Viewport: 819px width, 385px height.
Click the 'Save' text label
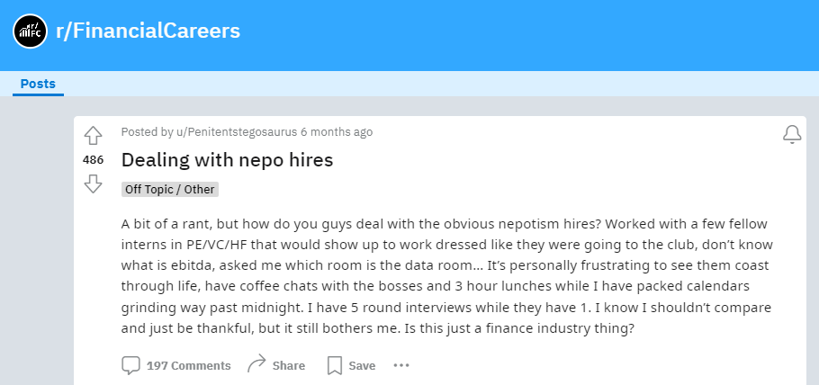(x=362, y=366)
